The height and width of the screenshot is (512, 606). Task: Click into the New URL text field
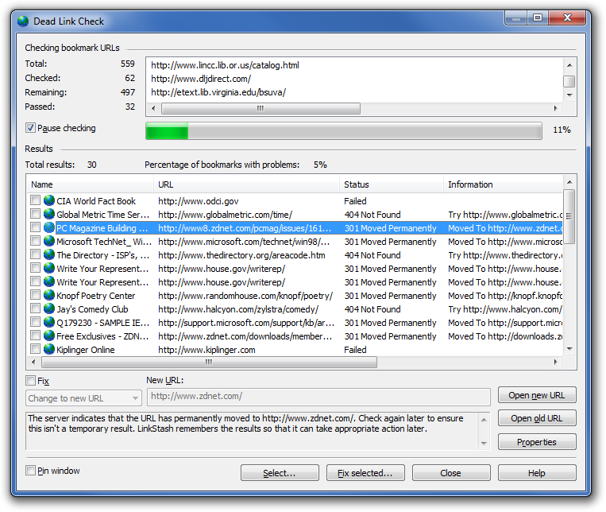(x=318, y=397)
